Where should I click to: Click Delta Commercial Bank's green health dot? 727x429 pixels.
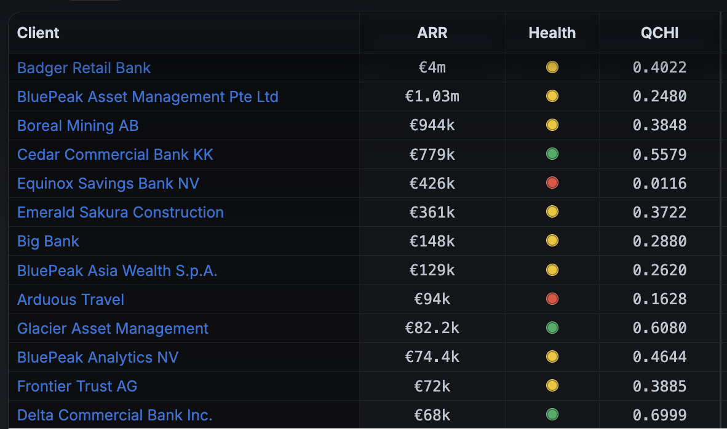552,414
